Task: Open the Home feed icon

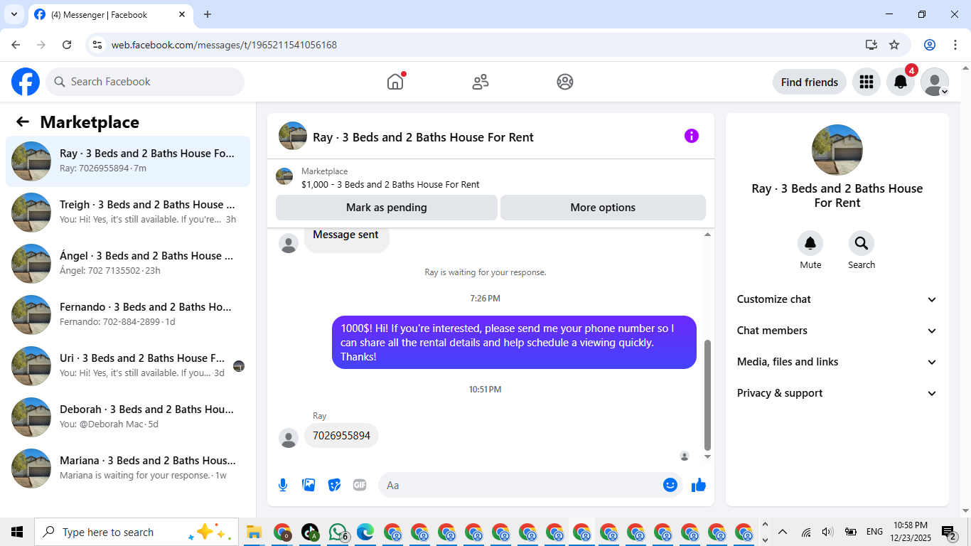Action: point(395,82)
